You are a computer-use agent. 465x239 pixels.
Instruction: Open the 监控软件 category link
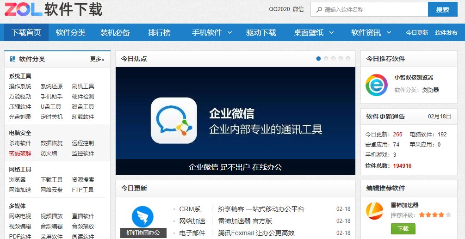click(x=83, y=153)
